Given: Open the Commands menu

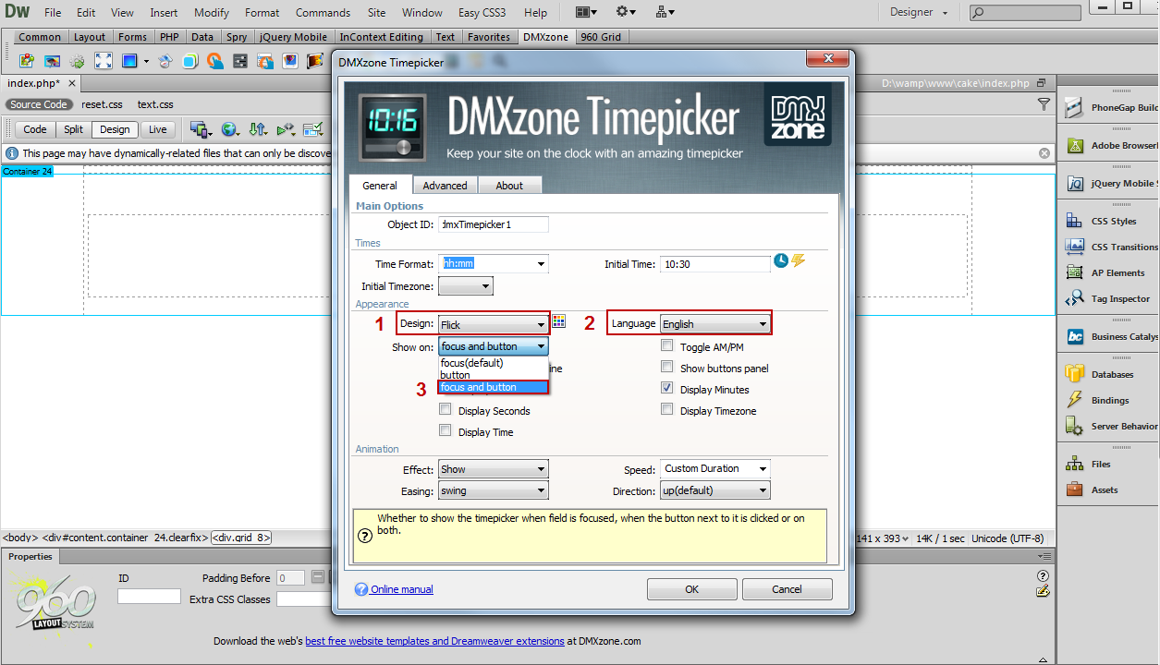Looking at the screenshot, I should tap(323, 12).
